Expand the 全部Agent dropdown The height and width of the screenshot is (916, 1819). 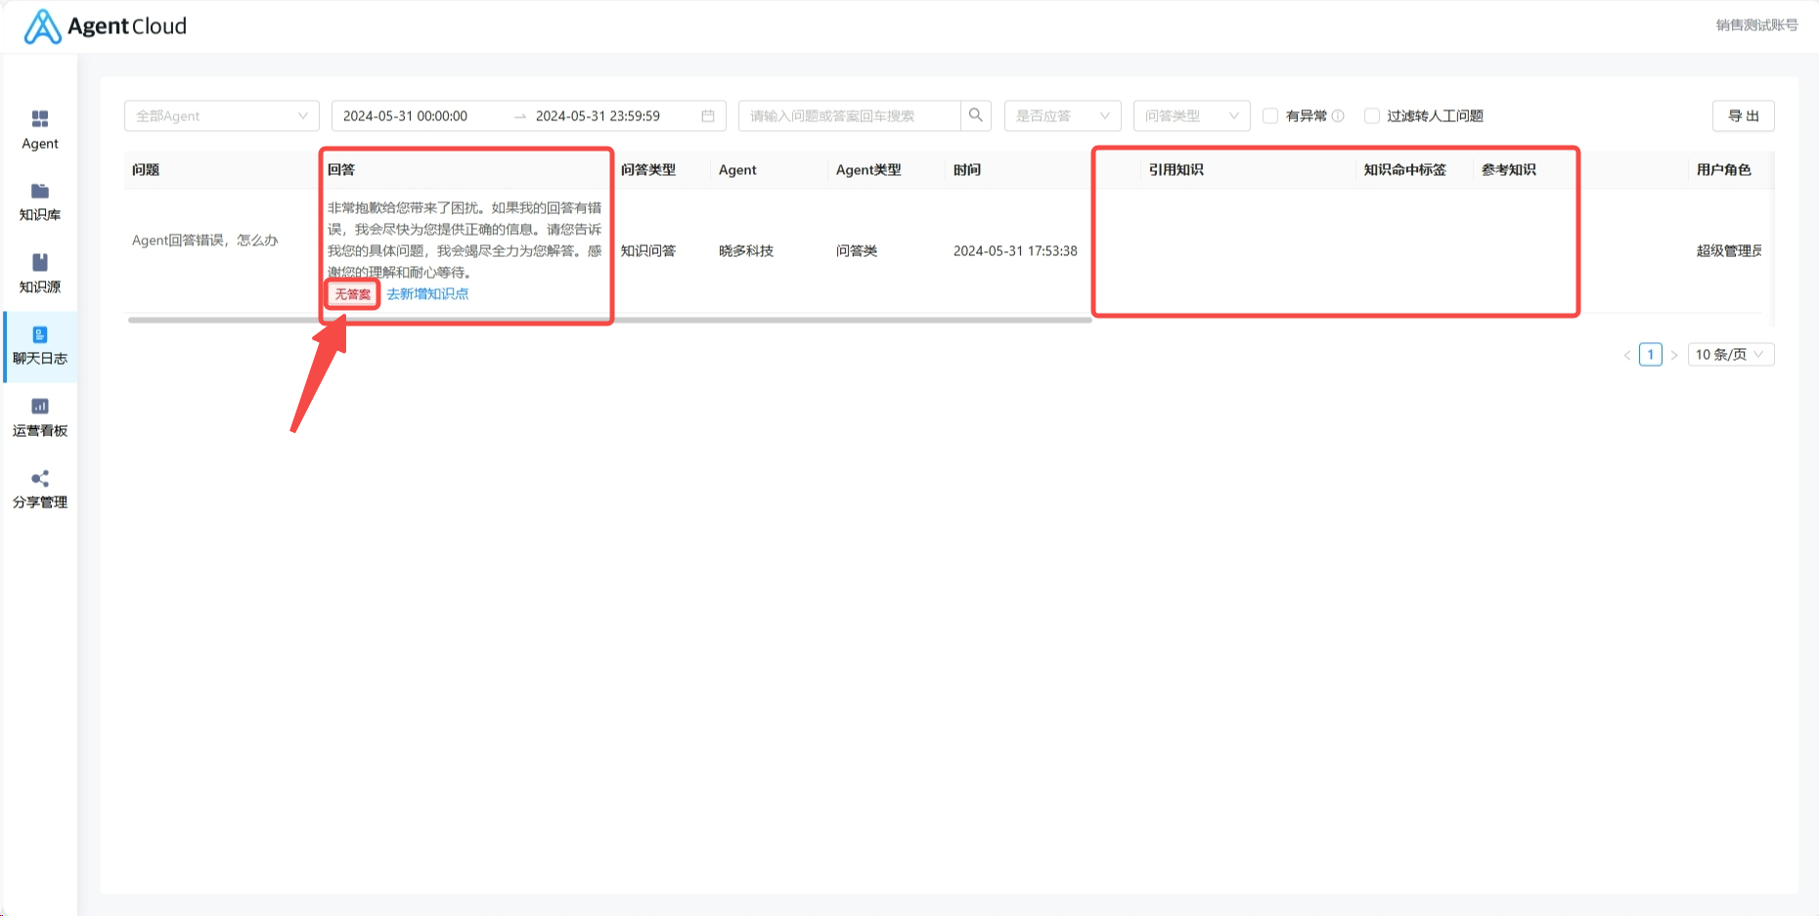click(222, 115)
